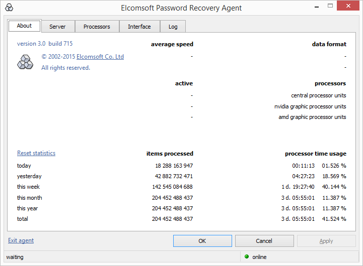Click the Exit agent link
363x266 pixels.
(x=21, y=240)
